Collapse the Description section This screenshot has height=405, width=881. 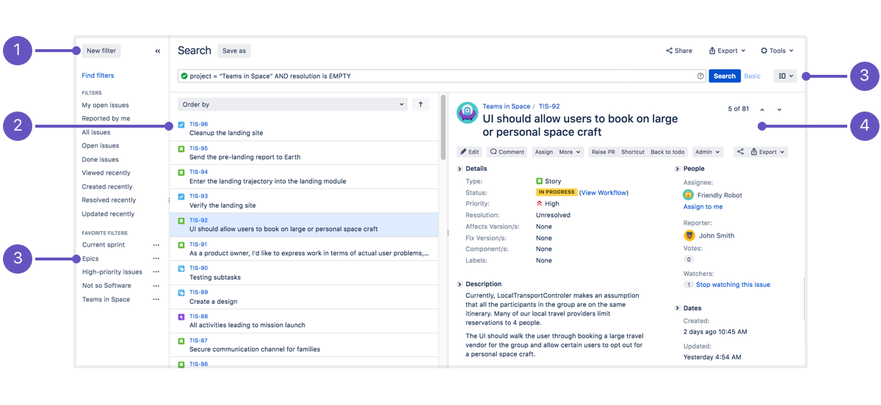(460, 284)
